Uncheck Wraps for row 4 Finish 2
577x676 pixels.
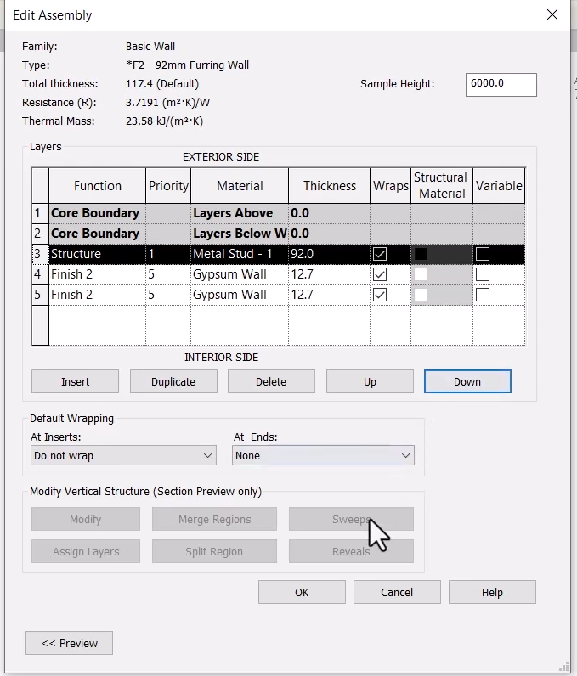click(380, 274)
